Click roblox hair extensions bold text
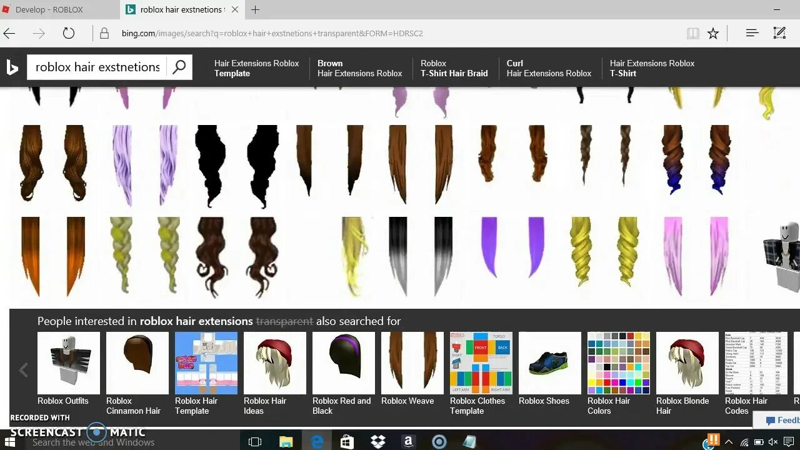Image resolution: width=800 pixels, height=450 pixels. coord(196,321)
